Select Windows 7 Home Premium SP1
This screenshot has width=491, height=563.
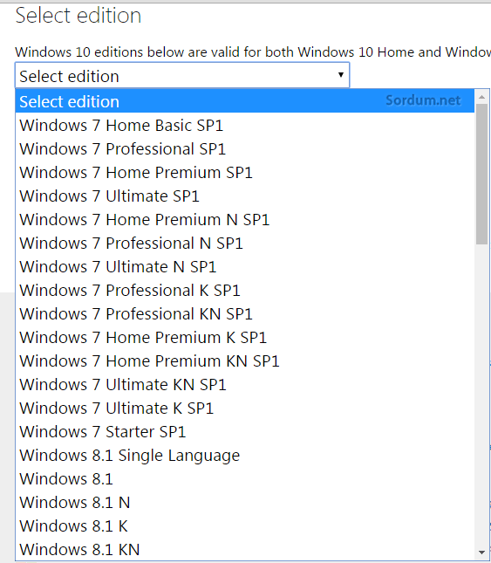tap(245, 172)
